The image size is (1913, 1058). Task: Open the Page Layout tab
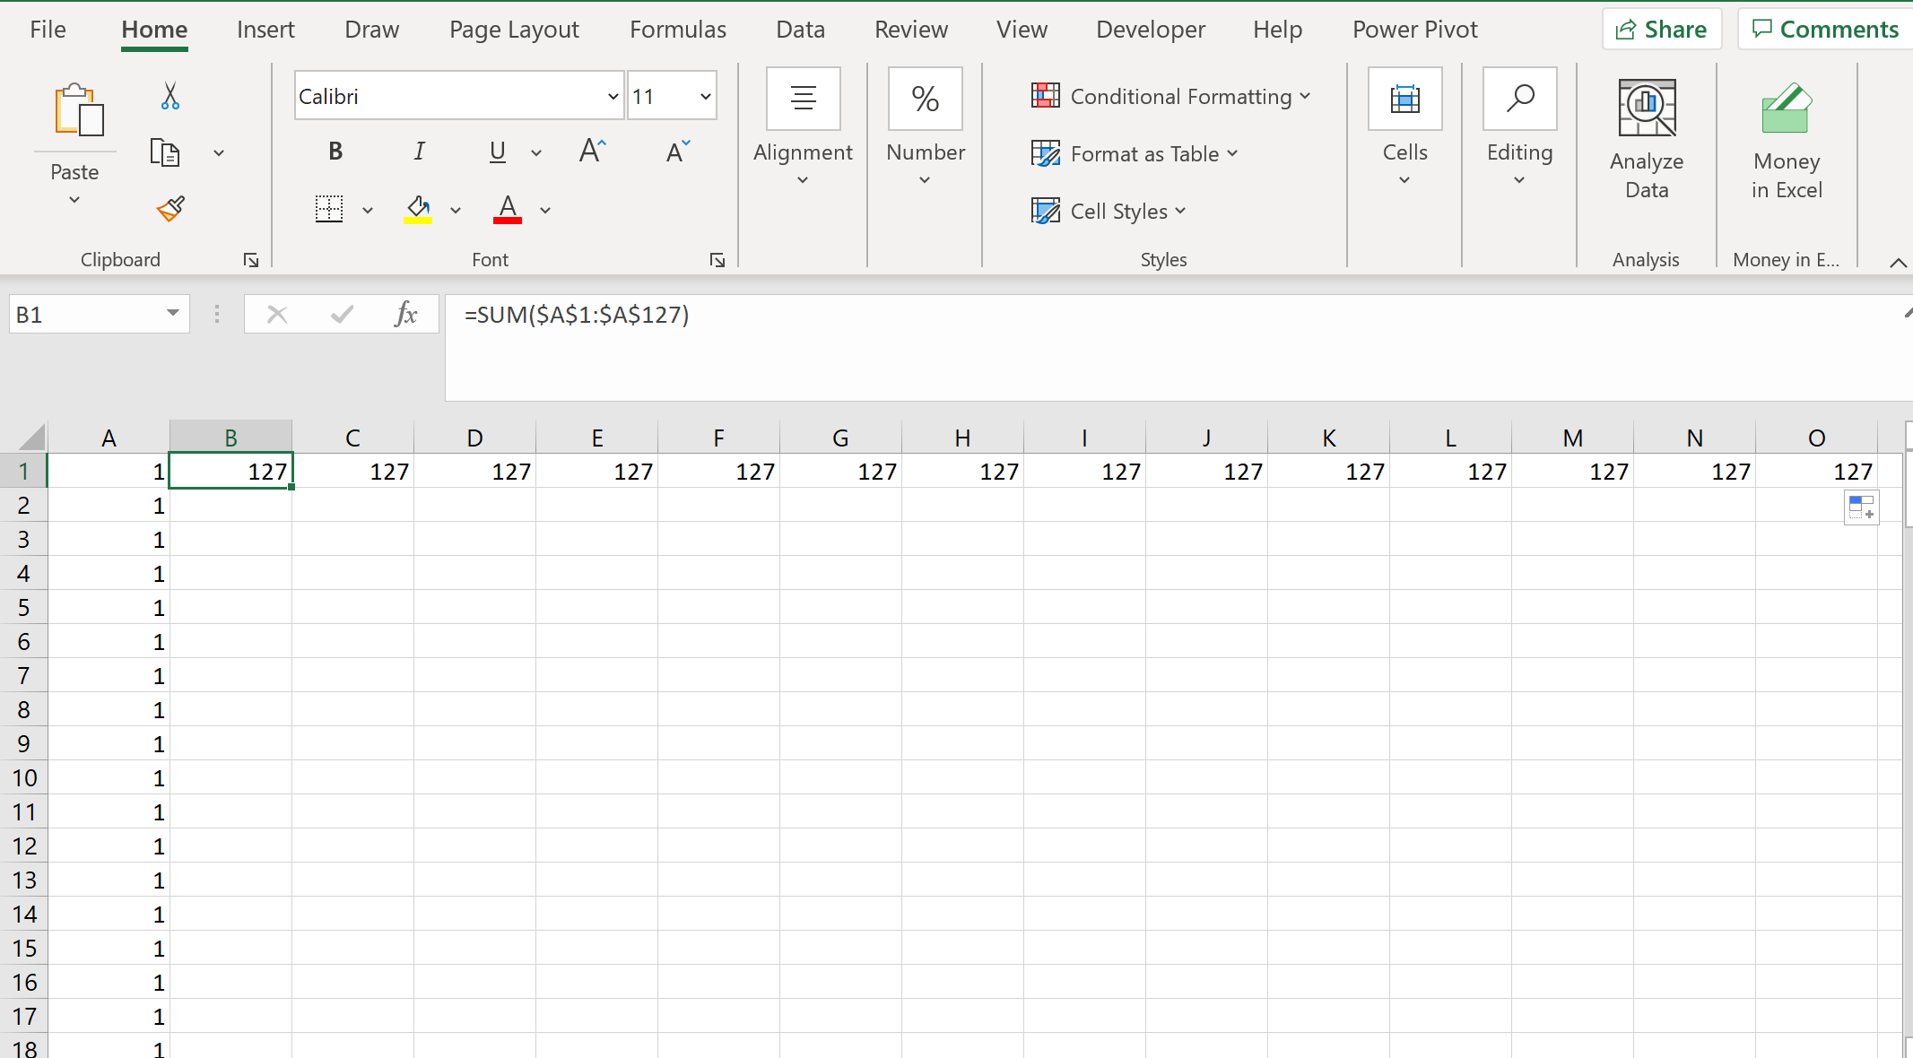[x=514, y=30]
